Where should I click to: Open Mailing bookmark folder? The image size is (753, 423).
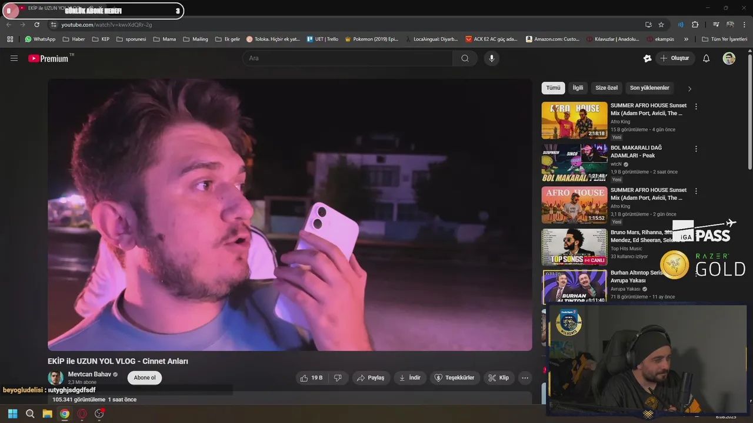(x=195, y=39)
